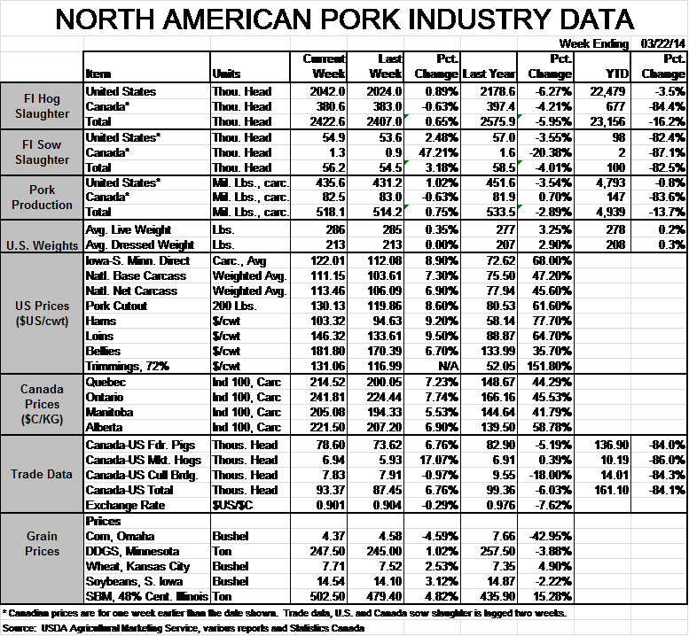The height and width of the screenshot is (636, 689).
Task: Select 'Natl. Base Carcass' row label
Action: [136, 276]
